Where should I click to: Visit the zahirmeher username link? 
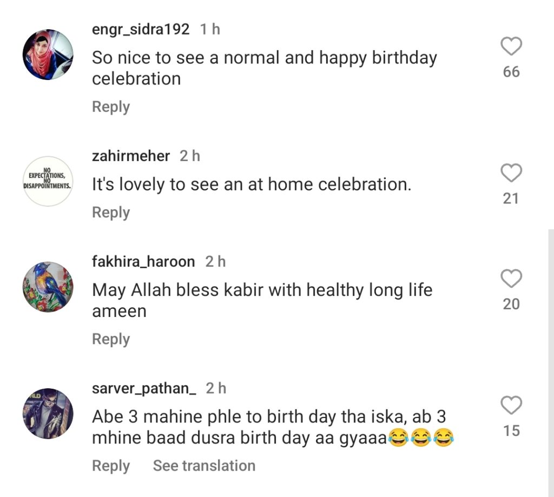(x=131, y=156)
